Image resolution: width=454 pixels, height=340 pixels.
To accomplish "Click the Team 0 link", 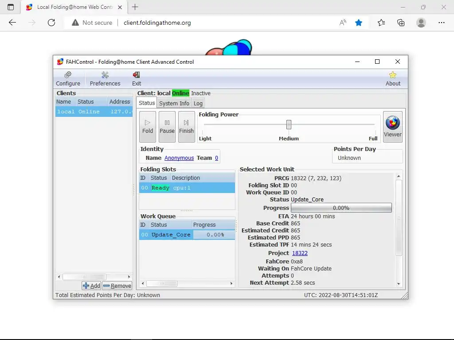I will coord(216,158).
